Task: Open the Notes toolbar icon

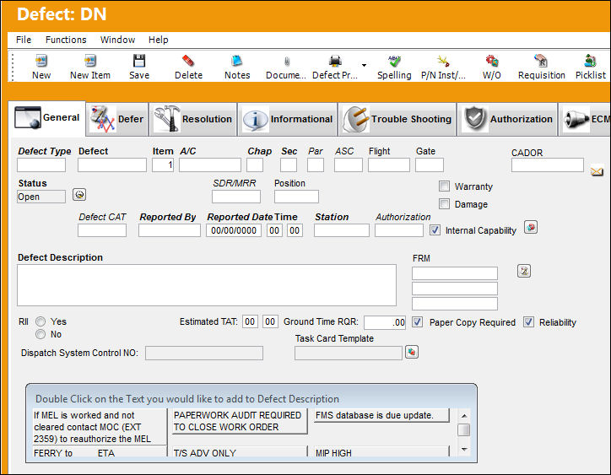Action: [237, 62]
